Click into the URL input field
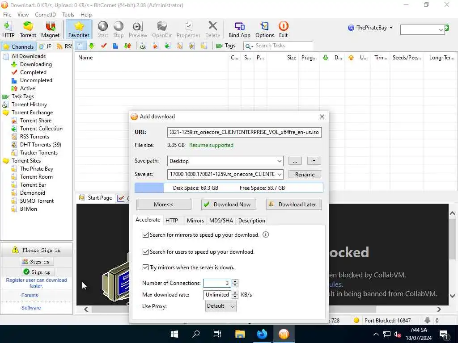Image resolution: width=458 pixels, height=343 pixels. pyautogui.click(x=244, y=132)
